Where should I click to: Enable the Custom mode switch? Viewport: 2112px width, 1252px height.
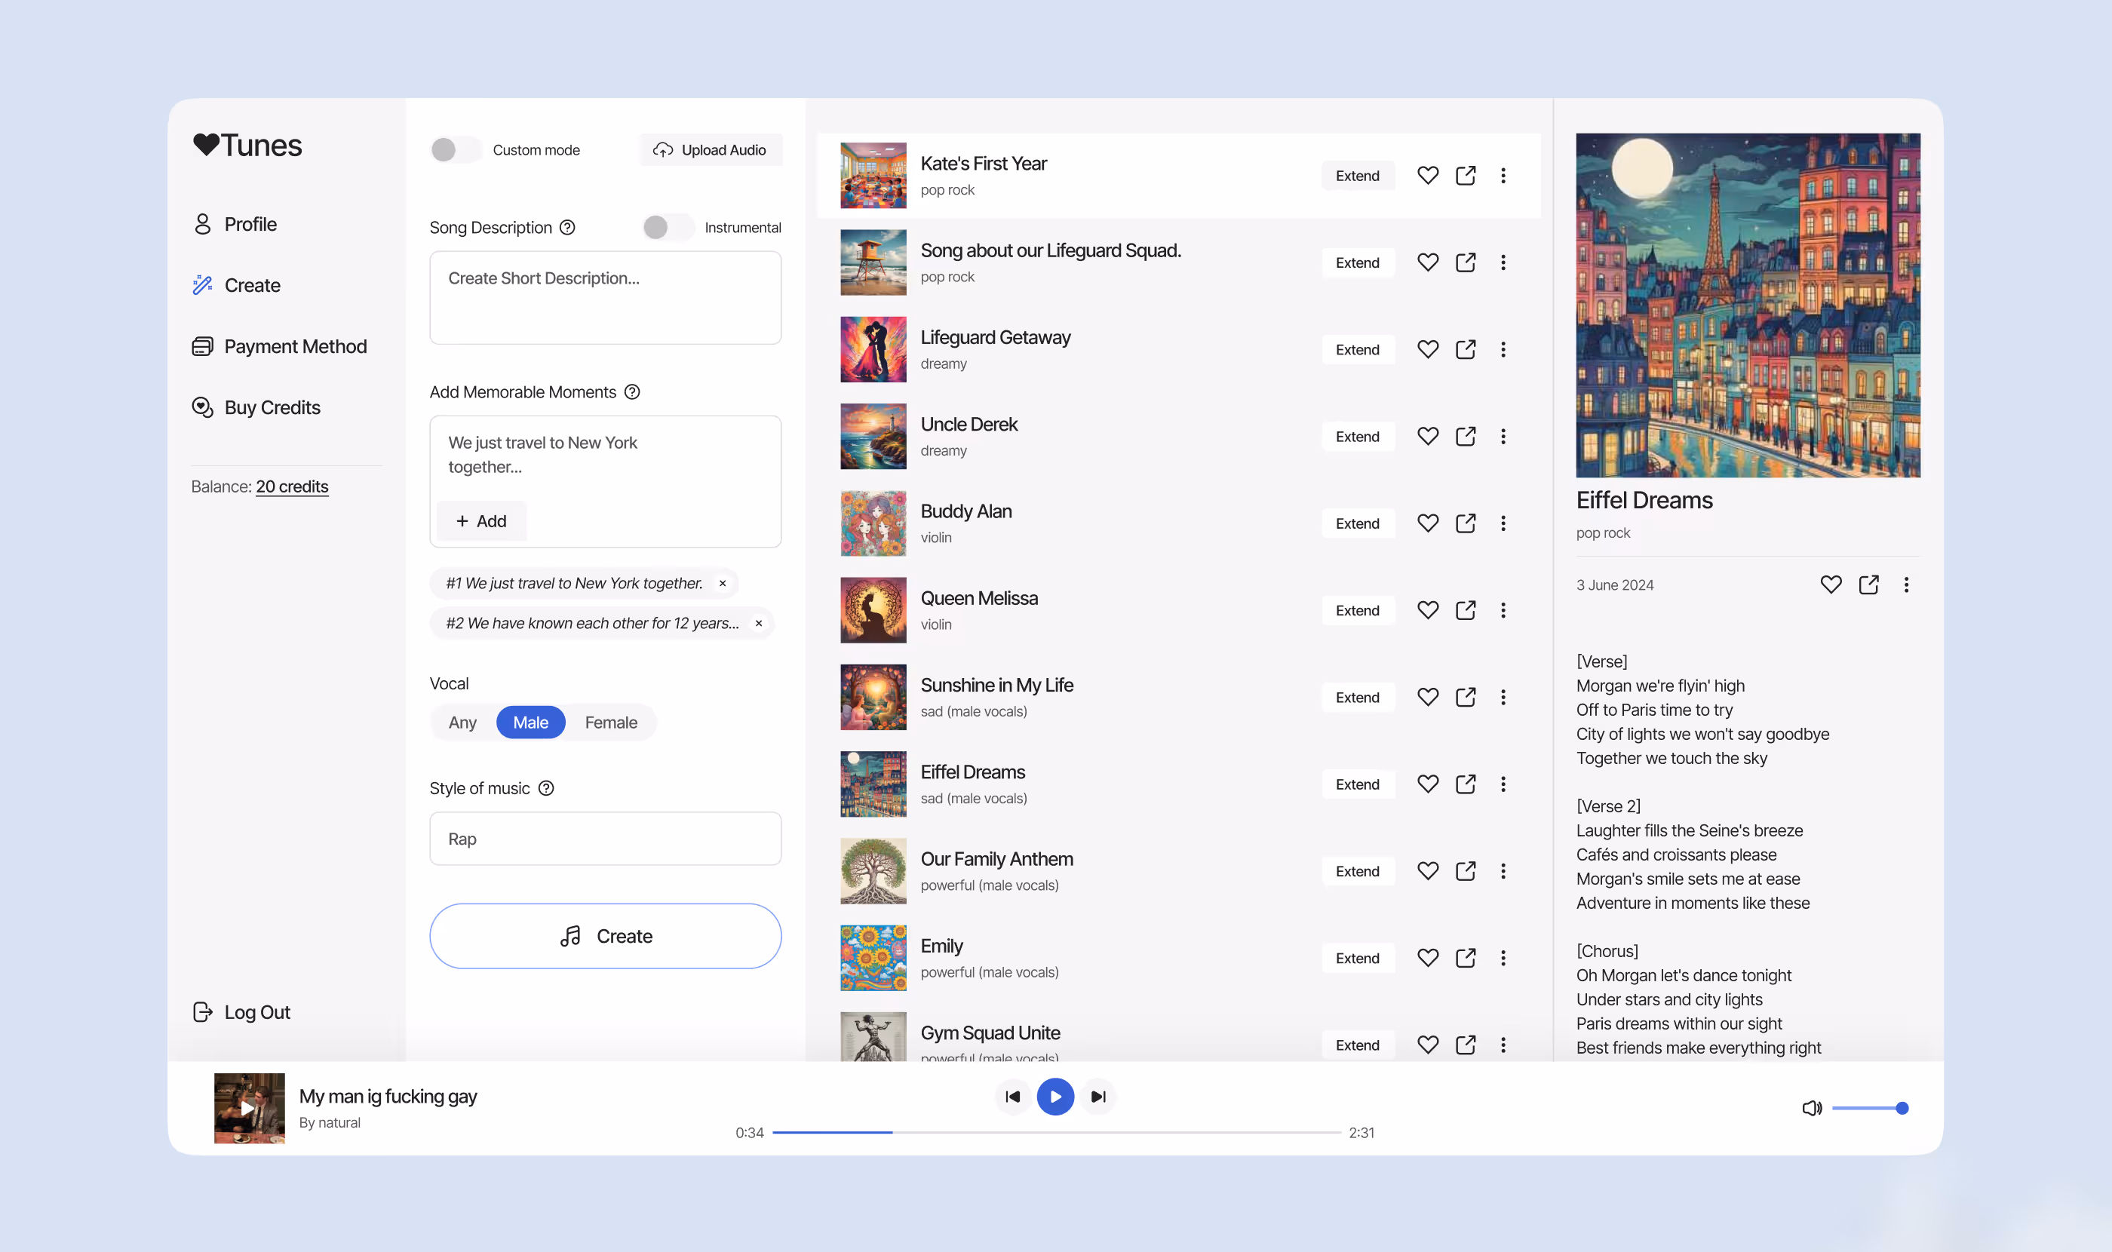click(x=455, y=150)
